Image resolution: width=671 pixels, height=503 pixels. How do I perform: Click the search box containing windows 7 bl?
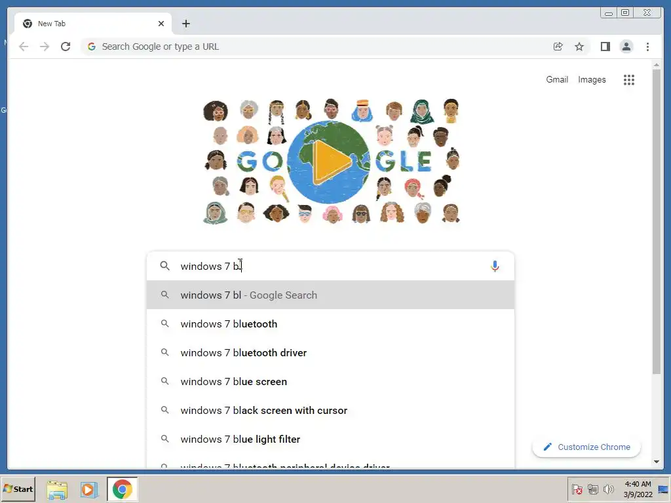coord(330,266)
